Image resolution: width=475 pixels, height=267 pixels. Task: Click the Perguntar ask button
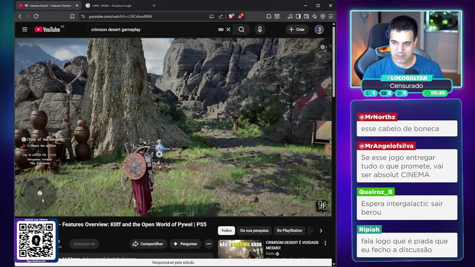[185, 244]
